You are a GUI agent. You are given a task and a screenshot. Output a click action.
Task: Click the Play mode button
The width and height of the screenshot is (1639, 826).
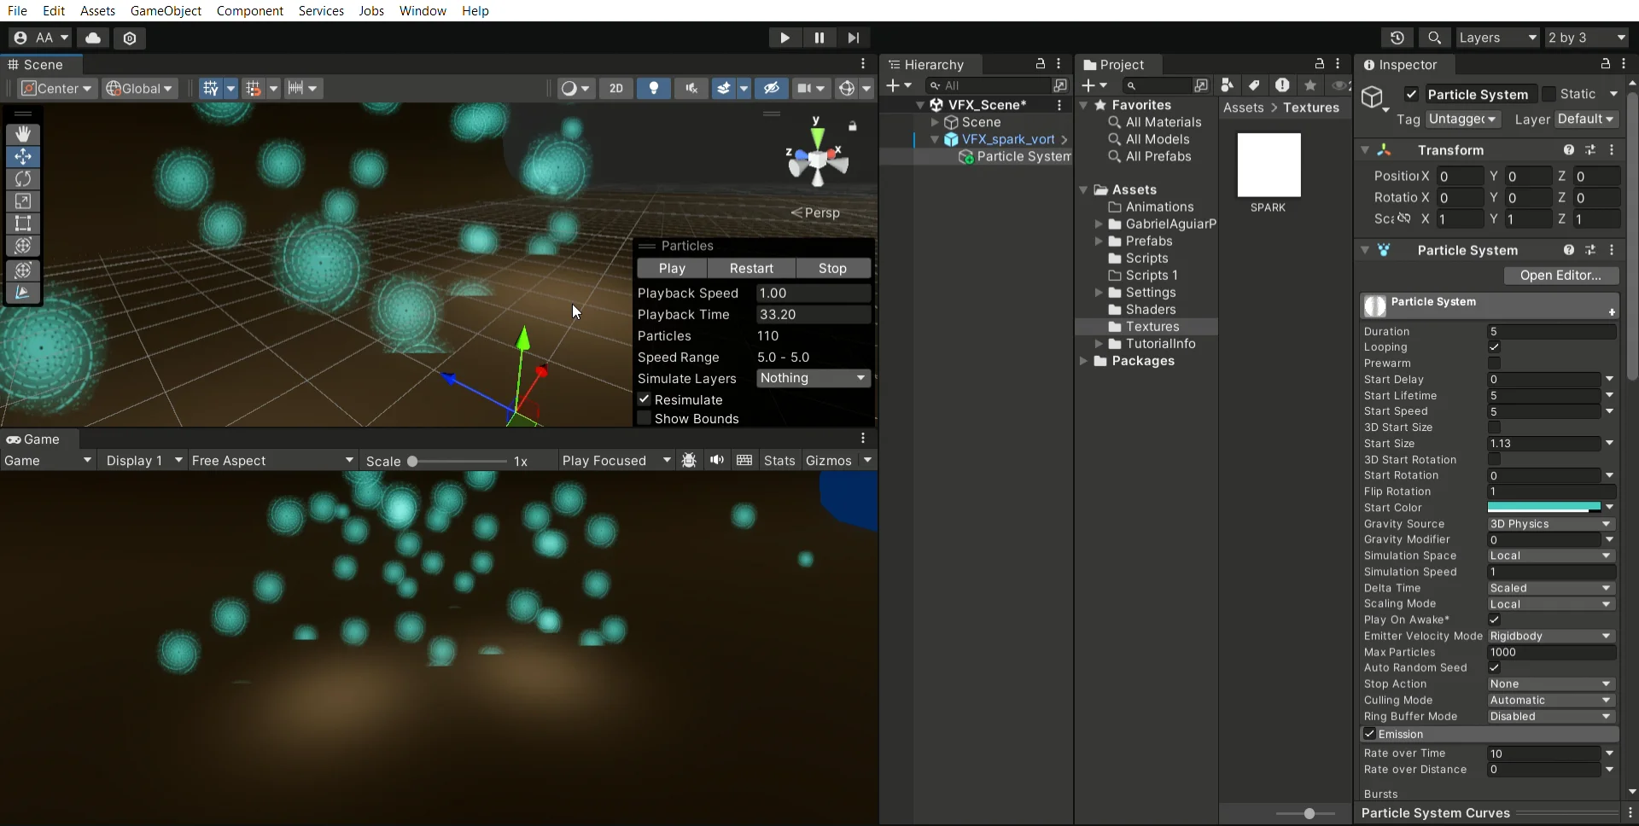(x=785, y=38)
